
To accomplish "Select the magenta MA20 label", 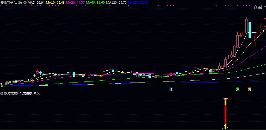I will pos(75,2).
